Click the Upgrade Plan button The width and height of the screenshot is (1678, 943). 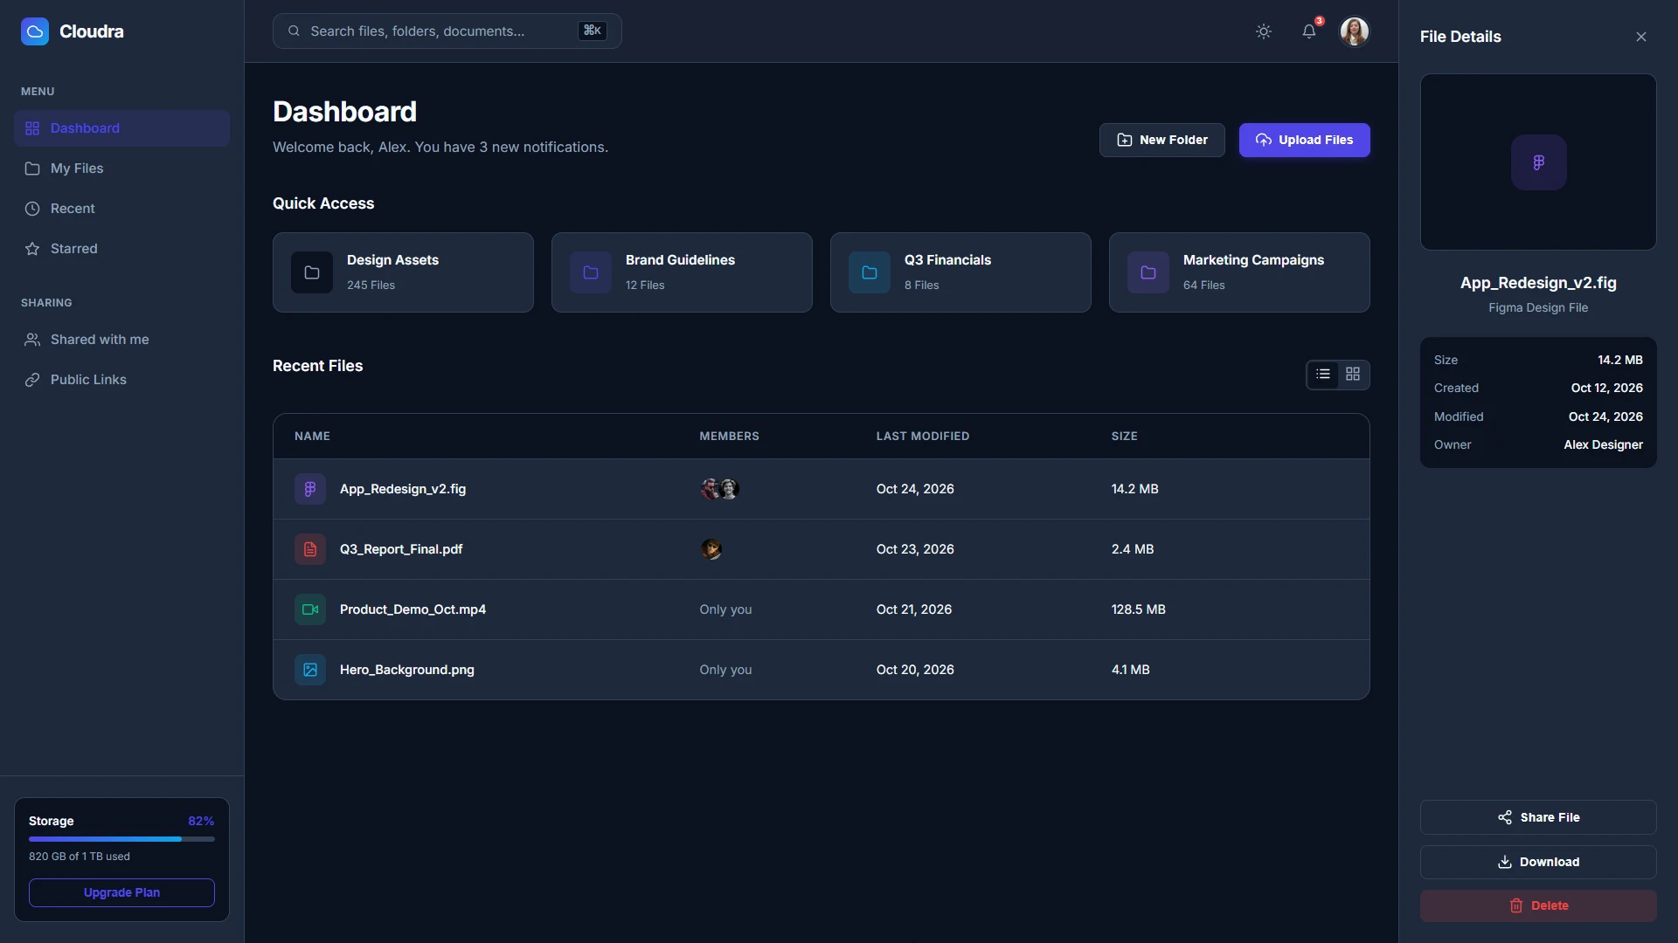point(121,892)
